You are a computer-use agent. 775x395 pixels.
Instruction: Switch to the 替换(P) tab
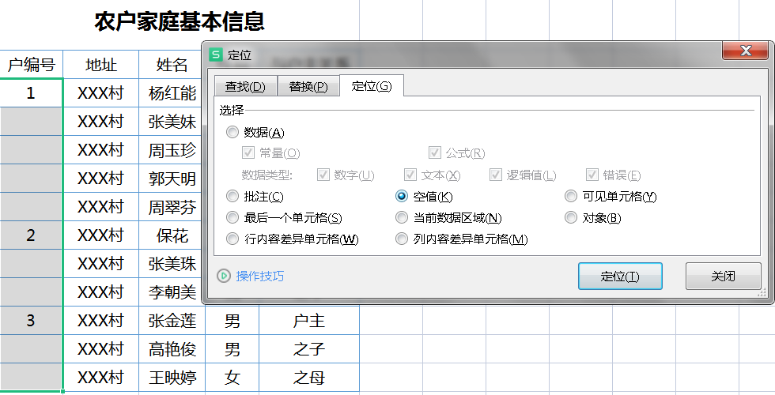pos(308,87)
